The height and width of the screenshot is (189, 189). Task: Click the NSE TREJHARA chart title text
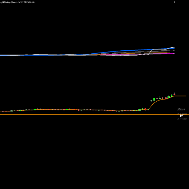pos(27,2)
